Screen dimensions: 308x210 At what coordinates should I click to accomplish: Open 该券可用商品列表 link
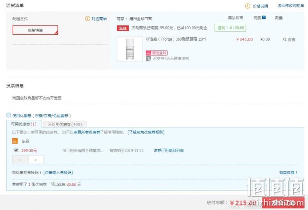click(168, 151)
